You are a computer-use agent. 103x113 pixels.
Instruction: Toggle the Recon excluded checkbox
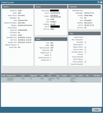pos(85,62)
